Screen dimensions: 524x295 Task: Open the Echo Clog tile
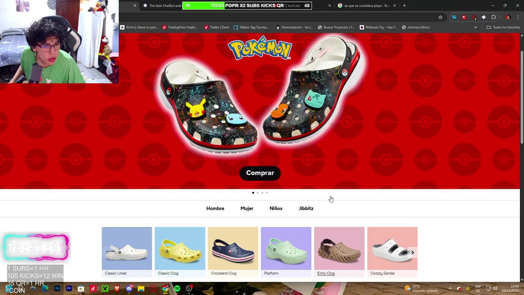339,252
